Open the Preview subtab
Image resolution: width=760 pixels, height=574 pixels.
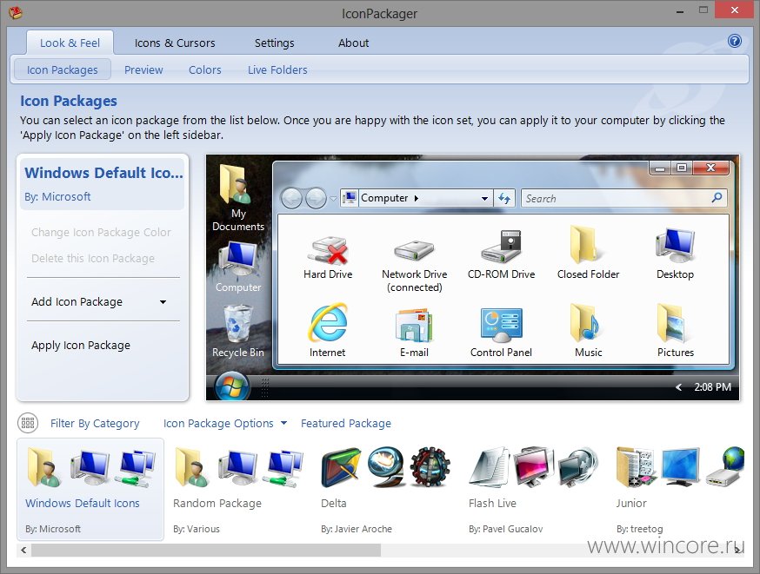(x=143, y=69)
